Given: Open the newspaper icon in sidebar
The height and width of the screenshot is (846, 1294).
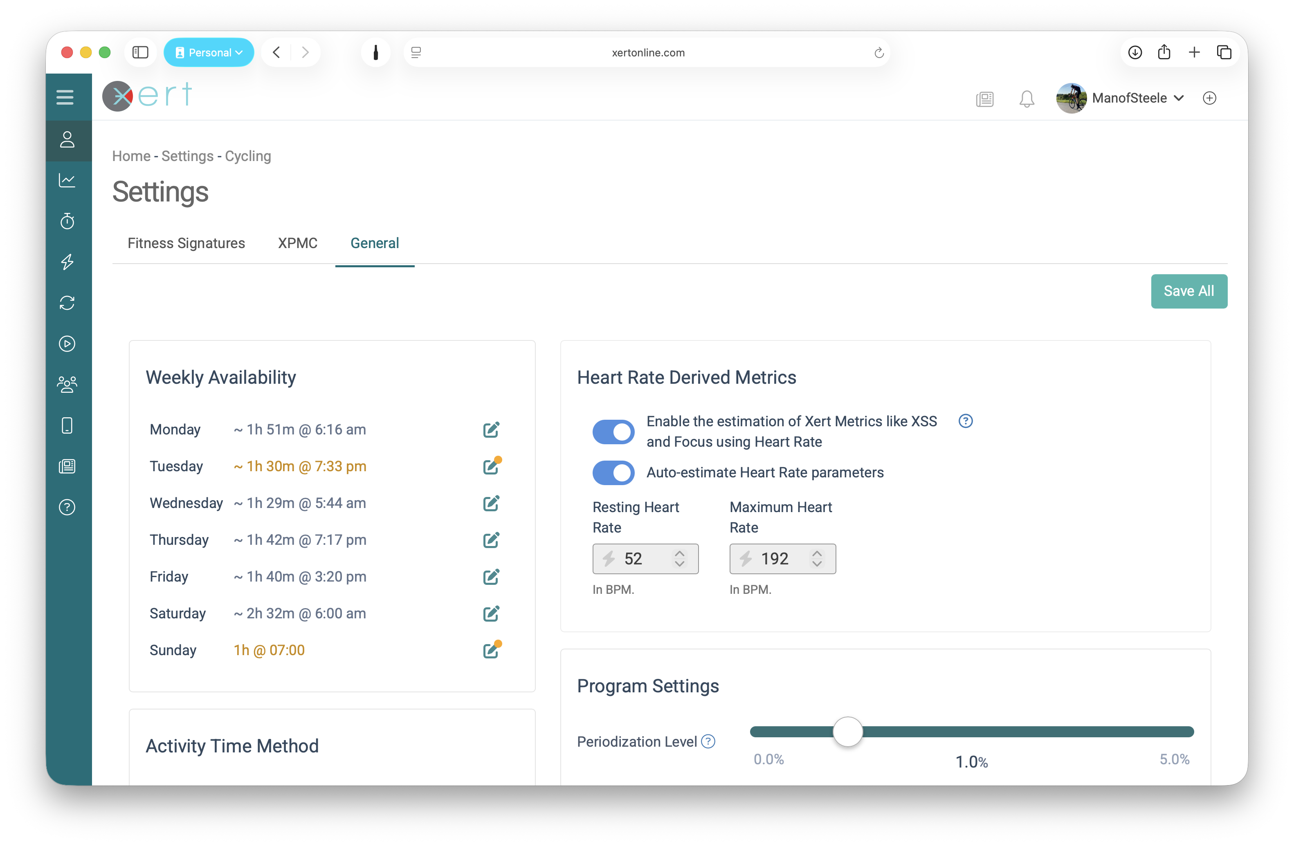Looking at the screenshot, I should (67, 466).
